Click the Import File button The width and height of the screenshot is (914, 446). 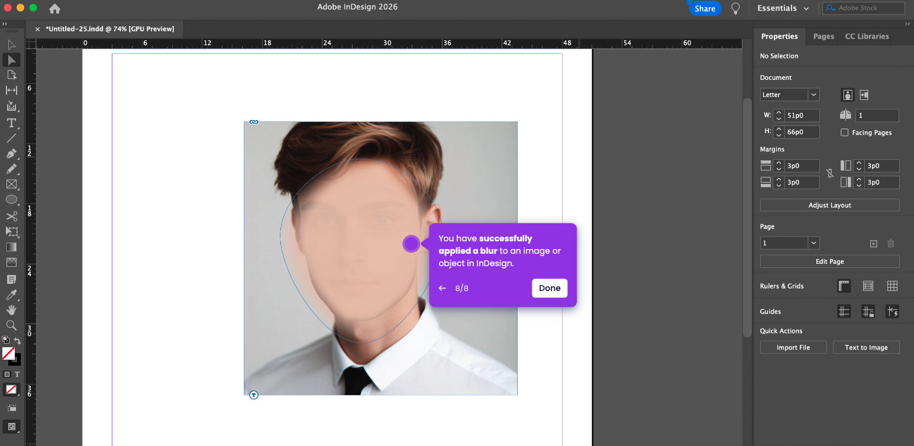pos(793,347)
